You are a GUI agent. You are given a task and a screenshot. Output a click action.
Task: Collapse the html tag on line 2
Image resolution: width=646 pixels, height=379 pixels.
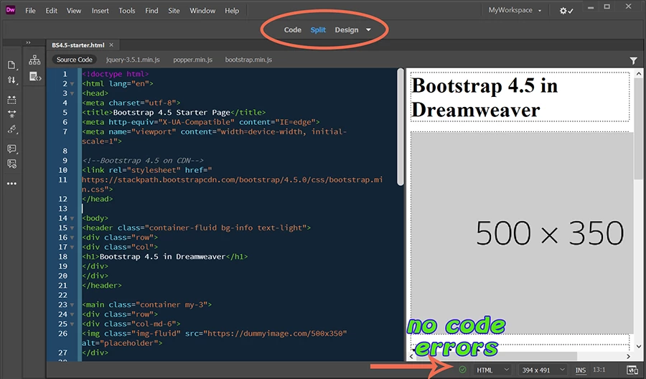[72, 84]
